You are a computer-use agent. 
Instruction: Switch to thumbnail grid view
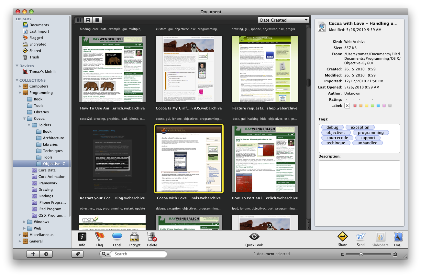[79, 20]
